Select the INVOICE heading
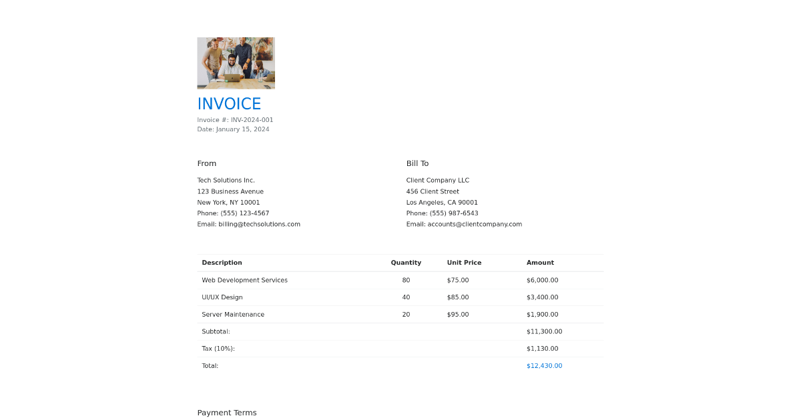801x420 pixels. click(229, 104)
